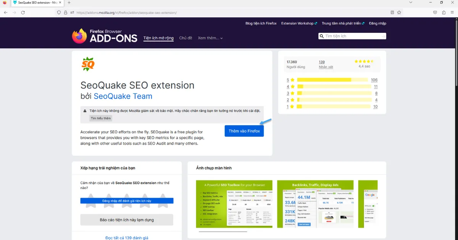Click the 4-star rating bar
Screen dimensions: 458x240
point(334,86)
